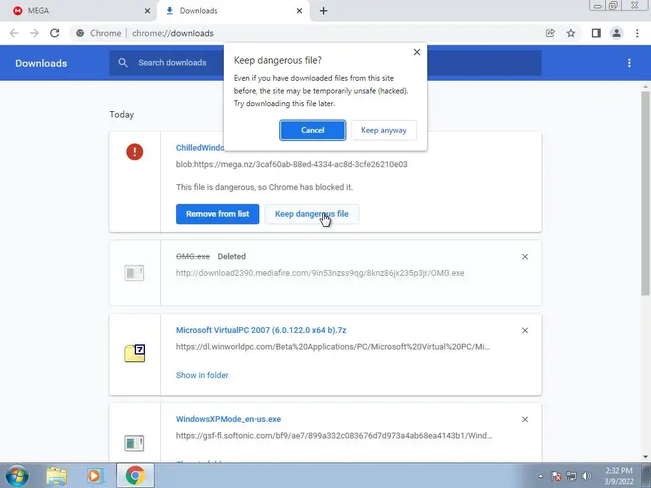Click the Downloads page title

[41, 63]
